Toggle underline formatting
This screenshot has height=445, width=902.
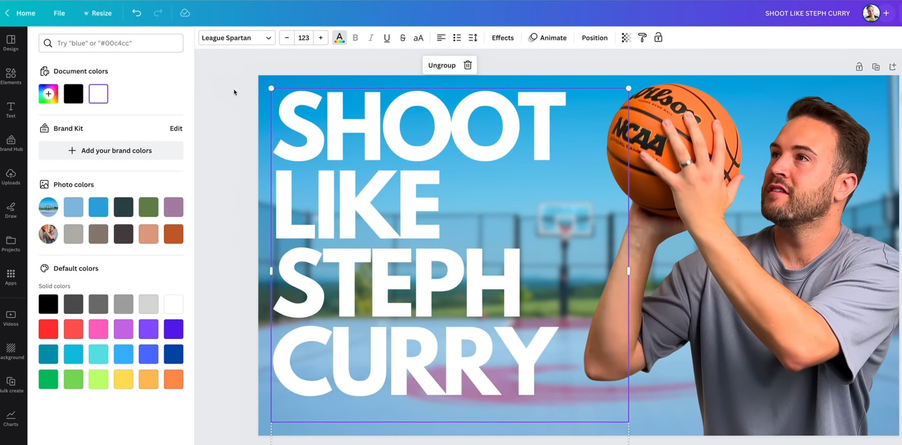(x=387, y=38)
